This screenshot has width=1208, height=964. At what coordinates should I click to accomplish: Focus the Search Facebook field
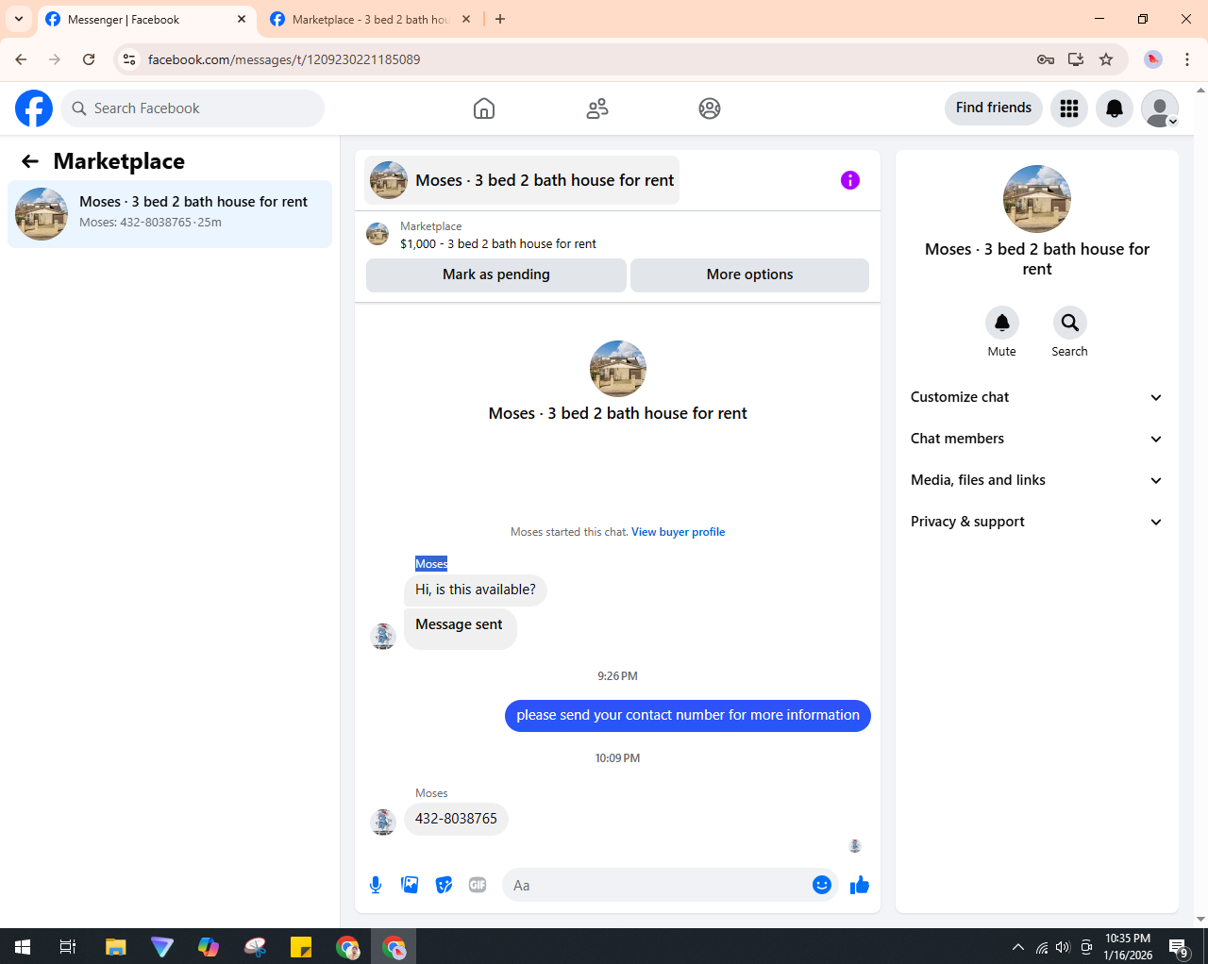point(193,108)
